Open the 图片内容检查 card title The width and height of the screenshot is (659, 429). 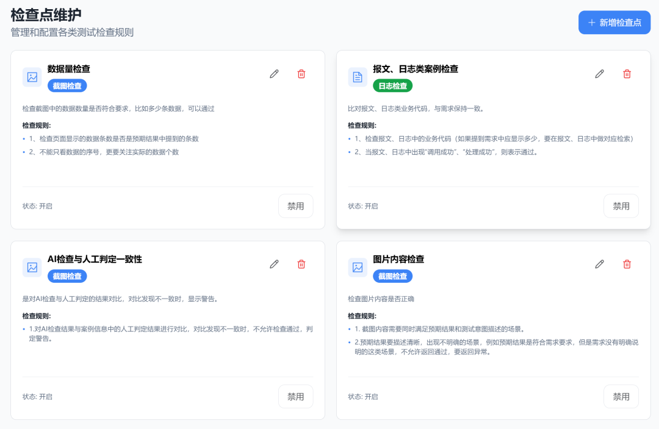398,259
